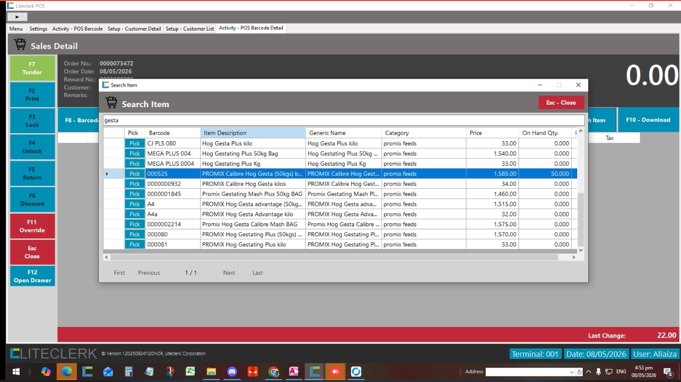Open Google Chrome from the taskbar

click(x=273, y=371)
